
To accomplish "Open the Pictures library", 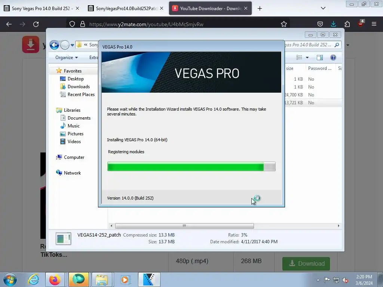I will point(76,133).
